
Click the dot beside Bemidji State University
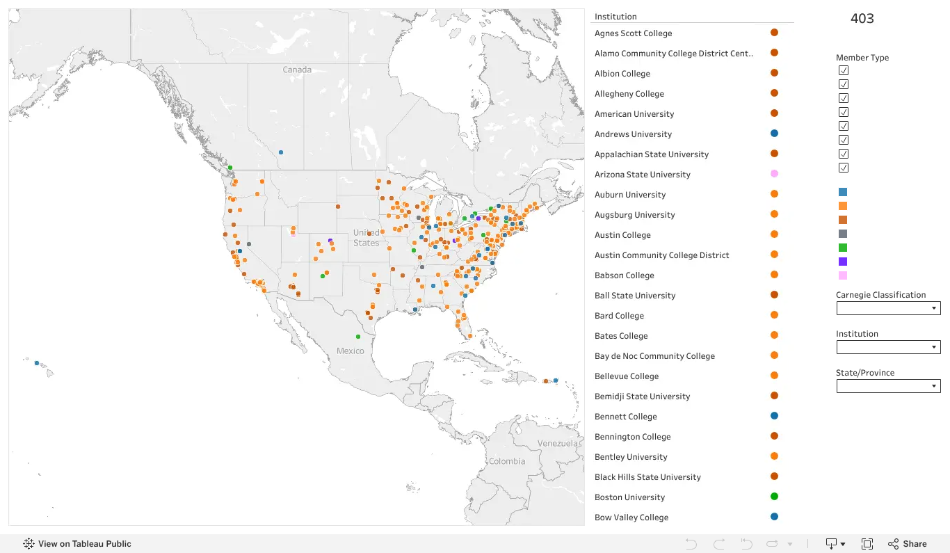tap(774, 396)
